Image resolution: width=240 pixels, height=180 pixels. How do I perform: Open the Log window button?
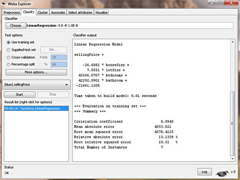[x=204, y=172]
